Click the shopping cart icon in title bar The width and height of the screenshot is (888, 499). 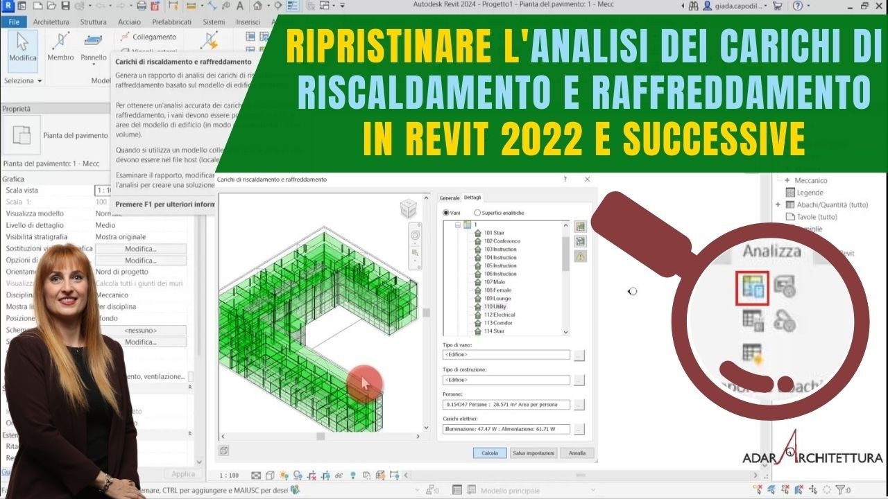pos(777,6)
